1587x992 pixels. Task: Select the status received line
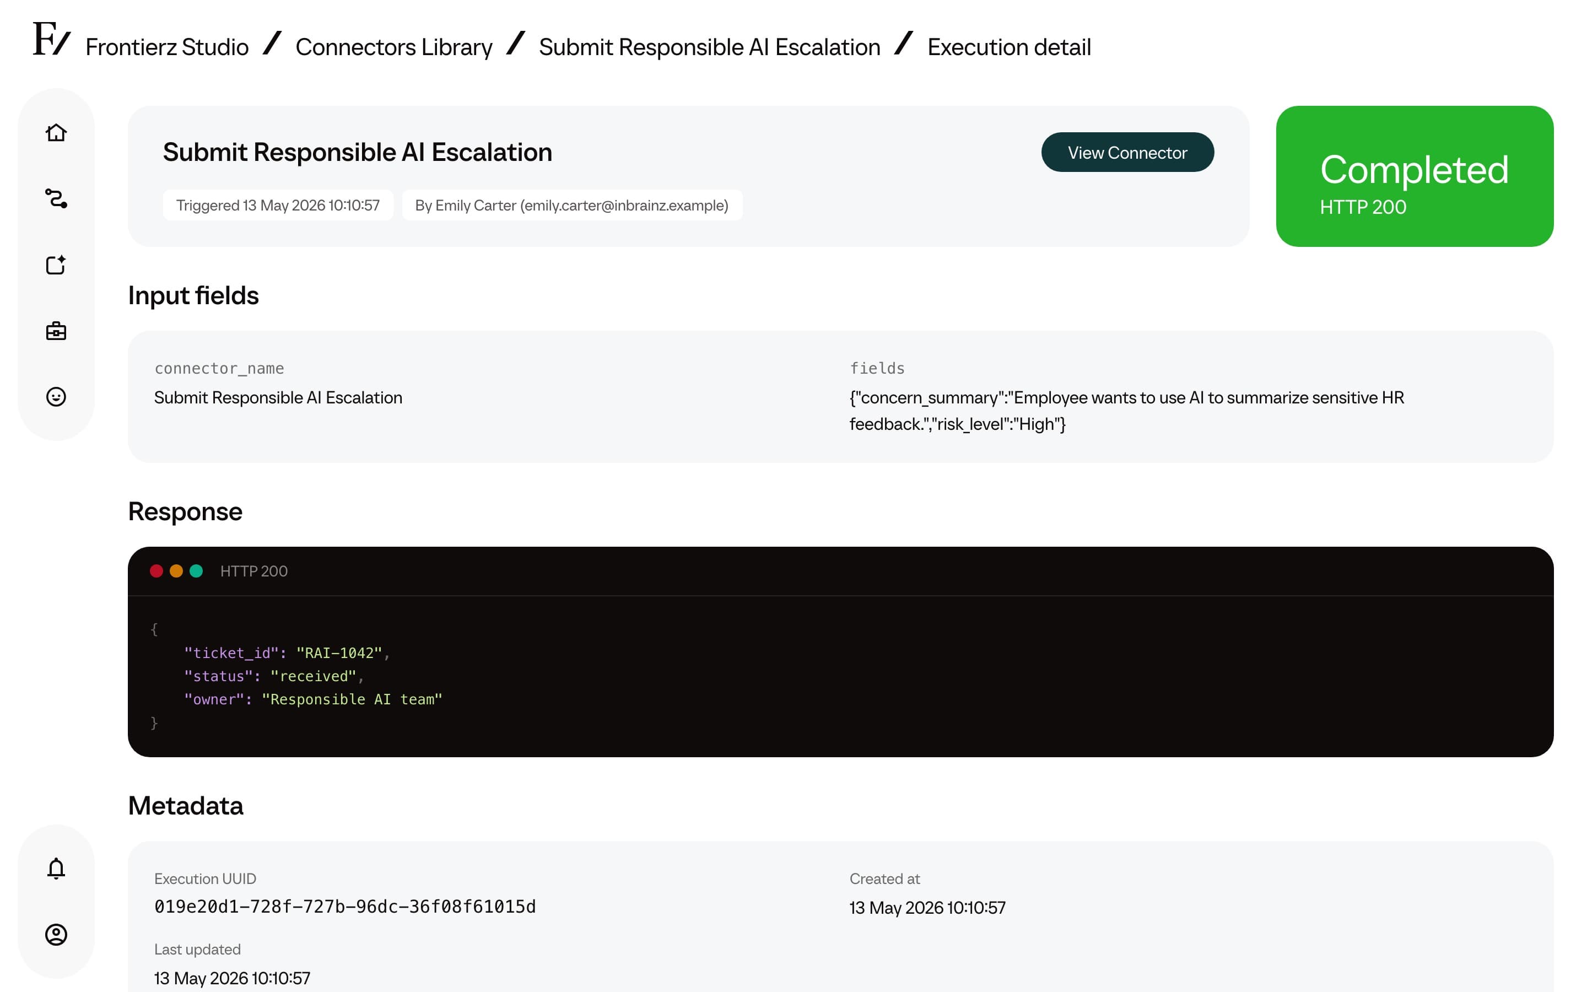(x=274, y=676)
